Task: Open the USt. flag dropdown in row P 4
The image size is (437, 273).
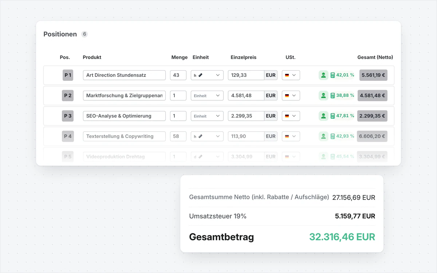Action: pos(291,136)
